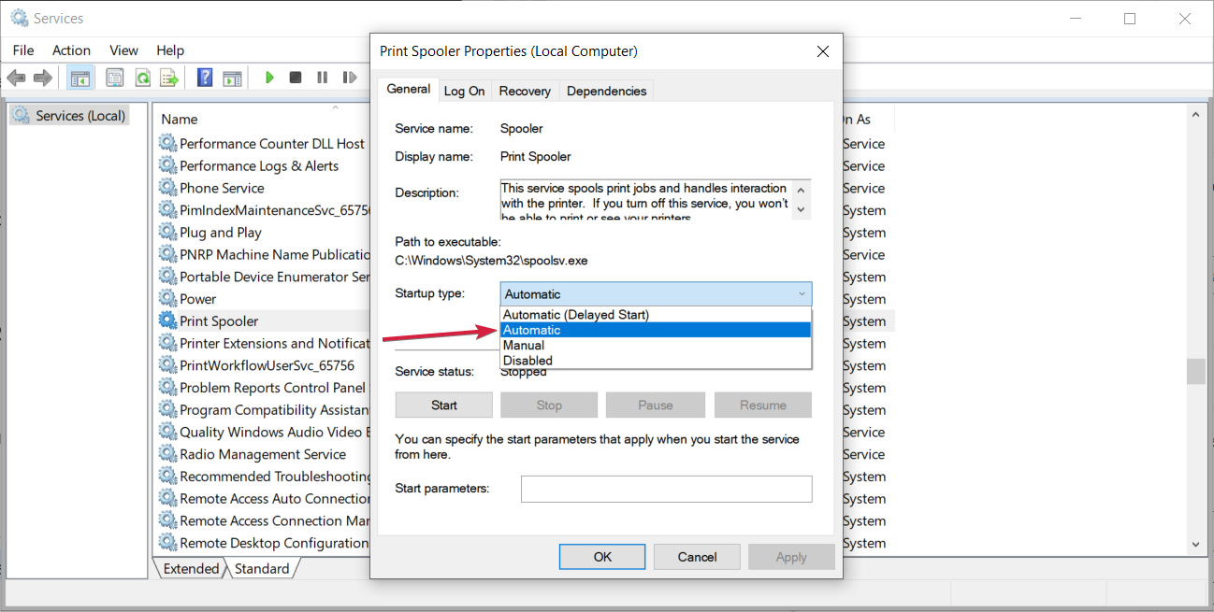Click the Restart Service toolbar icon
Screen dimensions: 1214x612
click(350, 78)
